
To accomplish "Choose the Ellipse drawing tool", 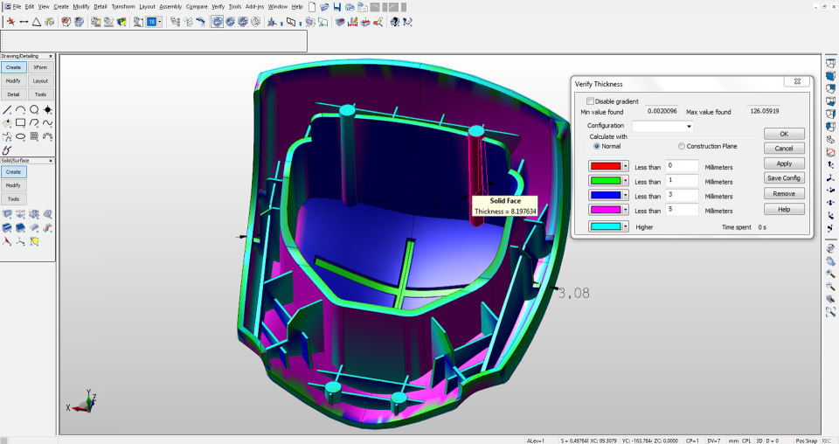I will coord(20,136).
